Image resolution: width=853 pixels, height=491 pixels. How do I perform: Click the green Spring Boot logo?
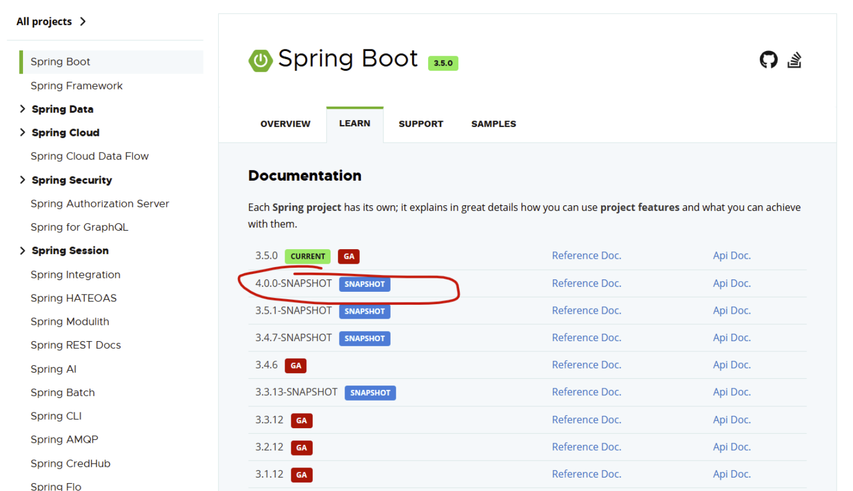pos(260,61)
